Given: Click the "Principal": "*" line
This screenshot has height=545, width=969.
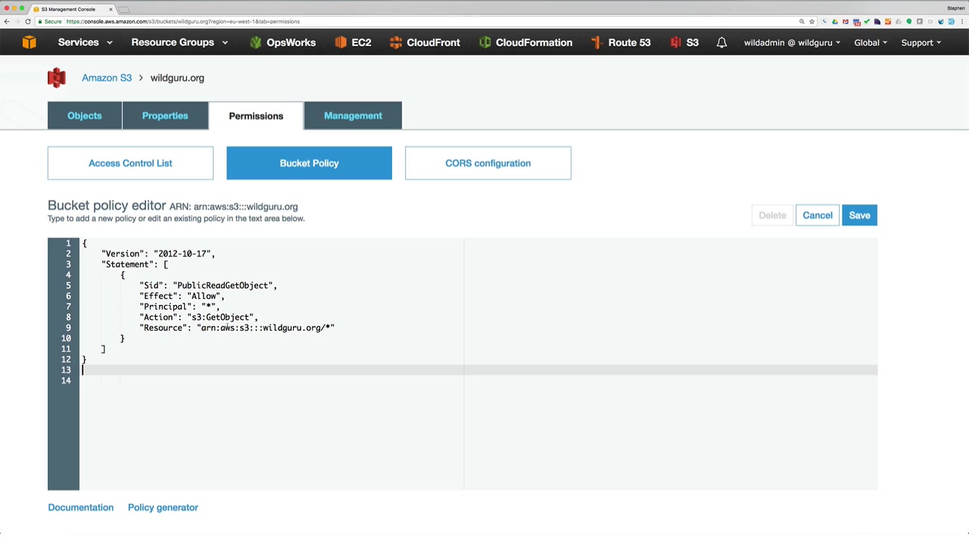Looking at the screenshot, I should pyautogui.click(x=179, y=307).
